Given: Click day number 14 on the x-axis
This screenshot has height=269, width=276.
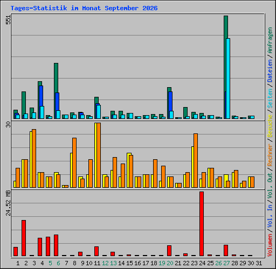Looking at the screenshot, I should (x=121, y=263).
